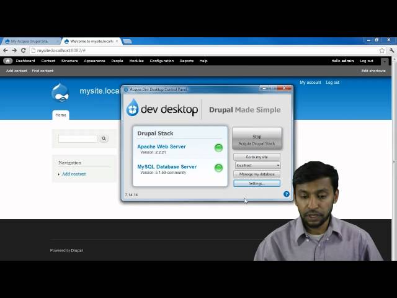Click the Version: 5.1.59-community text
The width and height of the screenshot is (397, 298).
(x=163, y=173)
